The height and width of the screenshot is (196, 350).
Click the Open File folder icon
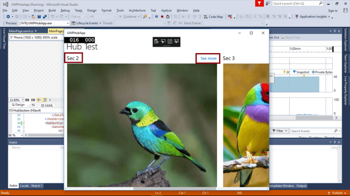click(x=33, y=17)
